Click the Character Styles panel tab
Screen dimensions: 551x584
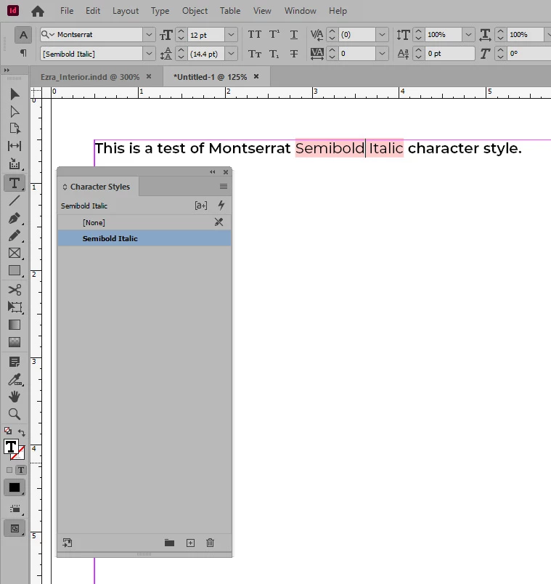tap(99, 187)
